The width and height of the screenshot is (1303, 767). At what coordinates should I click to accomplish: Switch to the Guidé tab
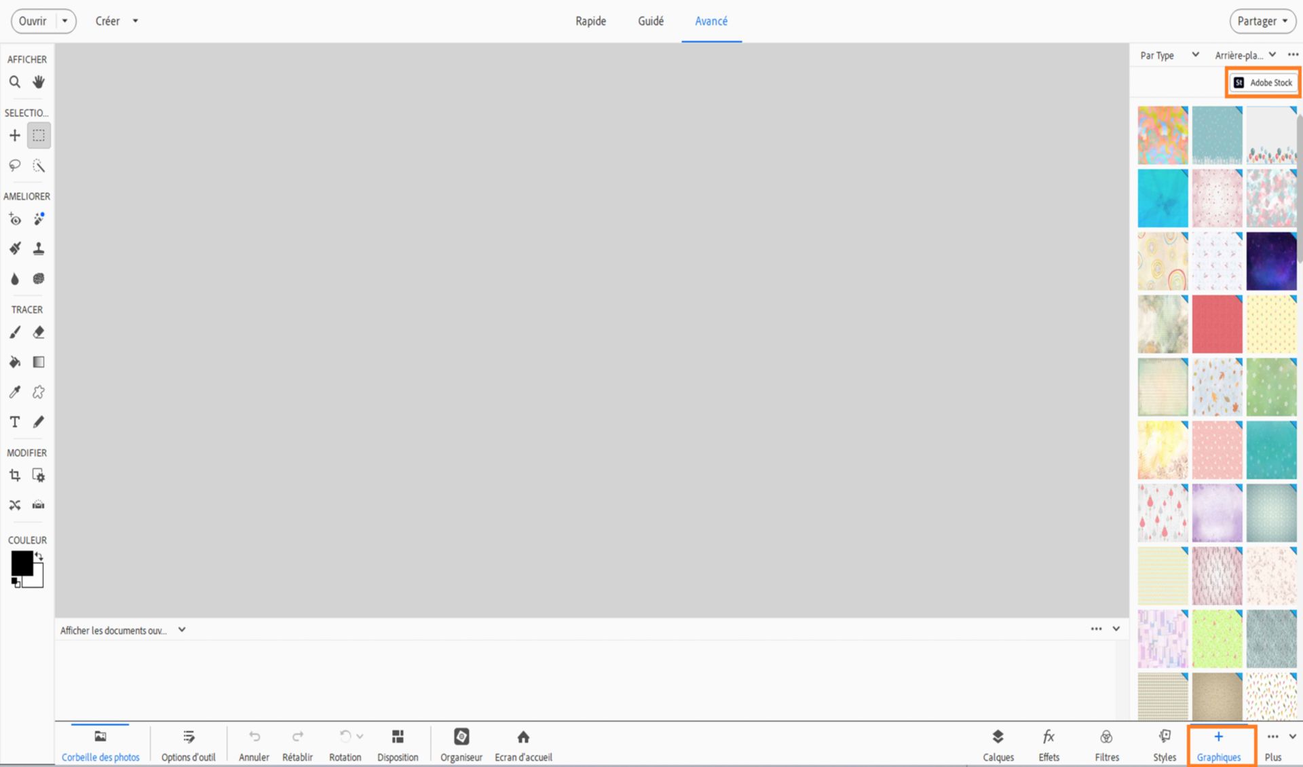(x=650, y=21)
